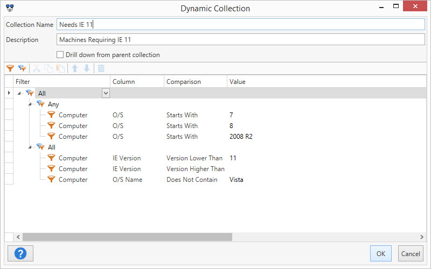Click the value 7 cell
Image resolution: width=431 pixels, height=269 pixels.
tap(231, 115)
